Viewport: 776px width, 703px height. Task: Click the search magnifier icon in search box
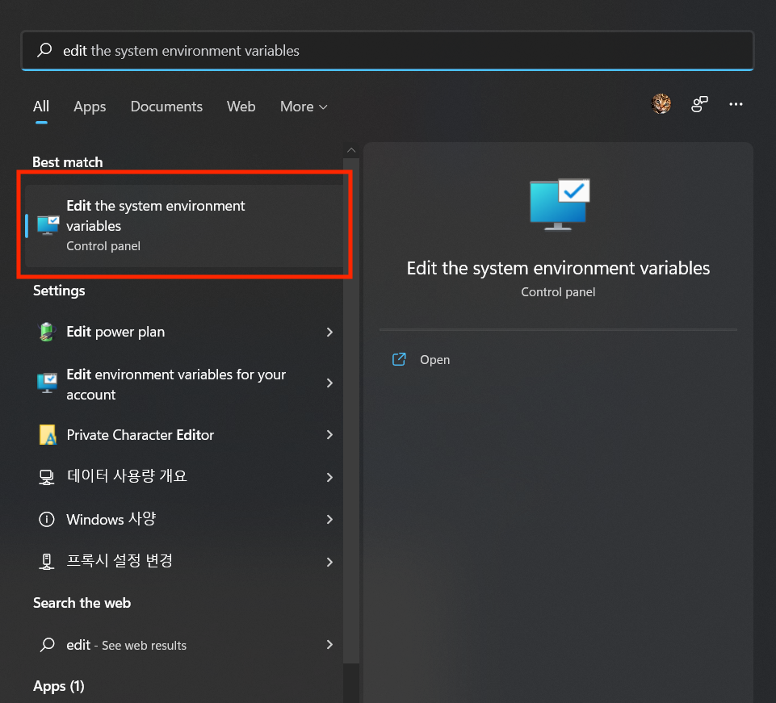(x=44, y=50)
